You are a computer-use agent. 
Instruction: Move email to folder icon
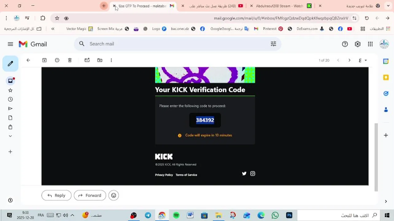click(x=100, y=60)
